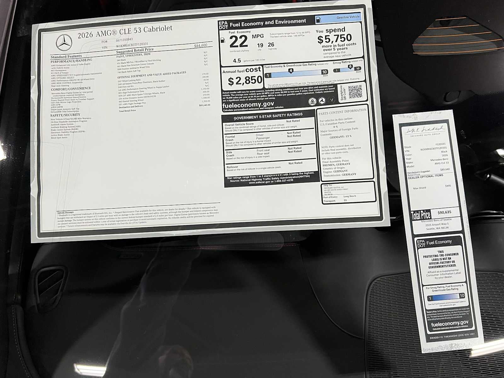
Task: Click the greenhouse gas rating marker 4
Action: point(291,71)
